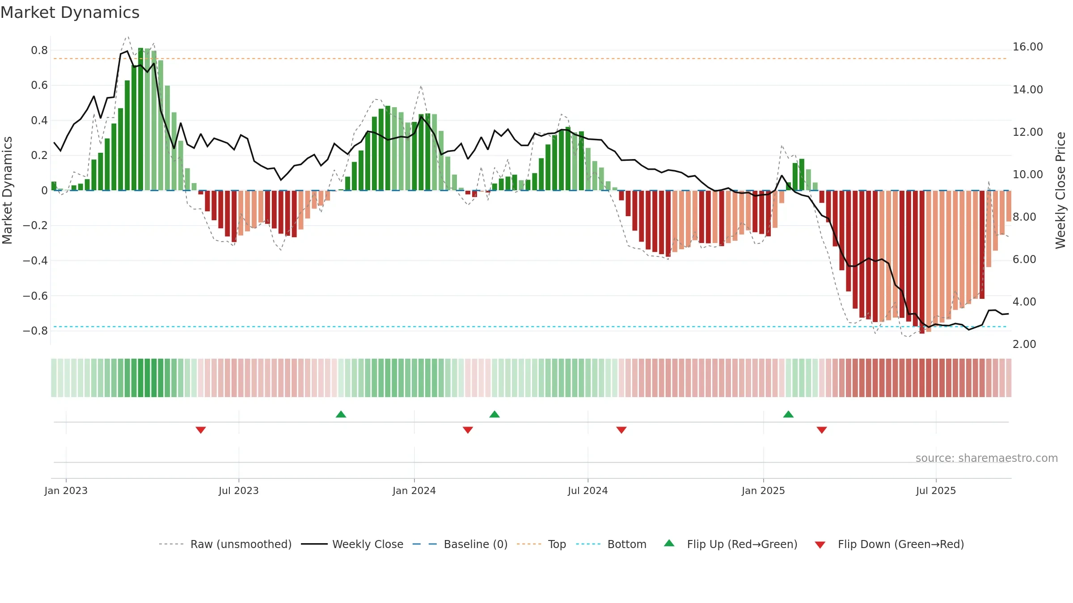This screenshot has height=603, width=1073.
Task: Select the flip-up marker just after Jan 2025
Action: click(789, 414)
